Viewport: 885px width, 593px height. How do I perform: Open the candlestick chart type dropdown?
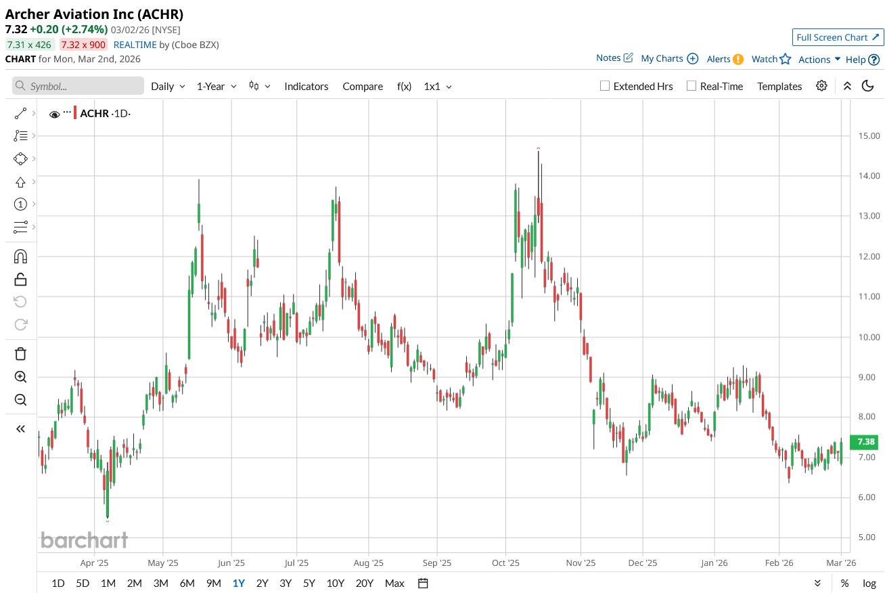tap(260, 86)
